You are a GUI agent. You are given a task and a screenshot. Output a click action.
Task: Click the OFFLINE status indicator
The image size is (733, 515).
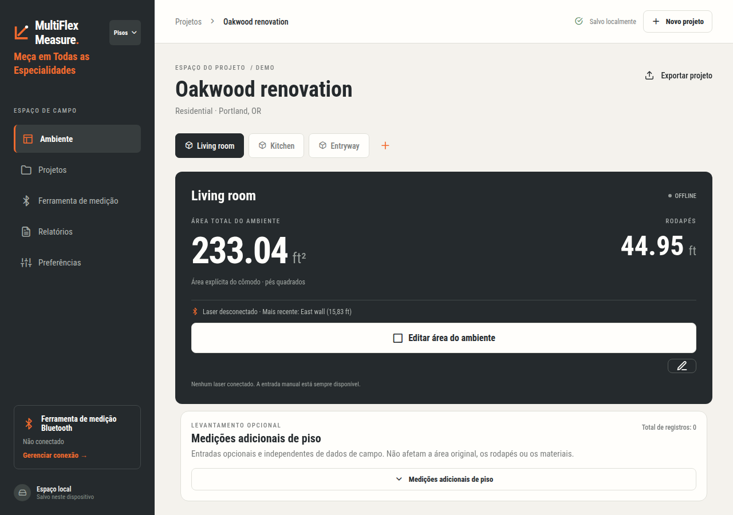(x=682, y=196)
